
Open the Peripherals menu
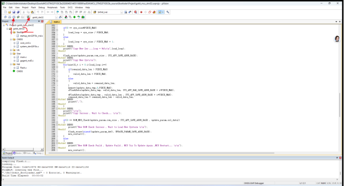pos(53,7)
